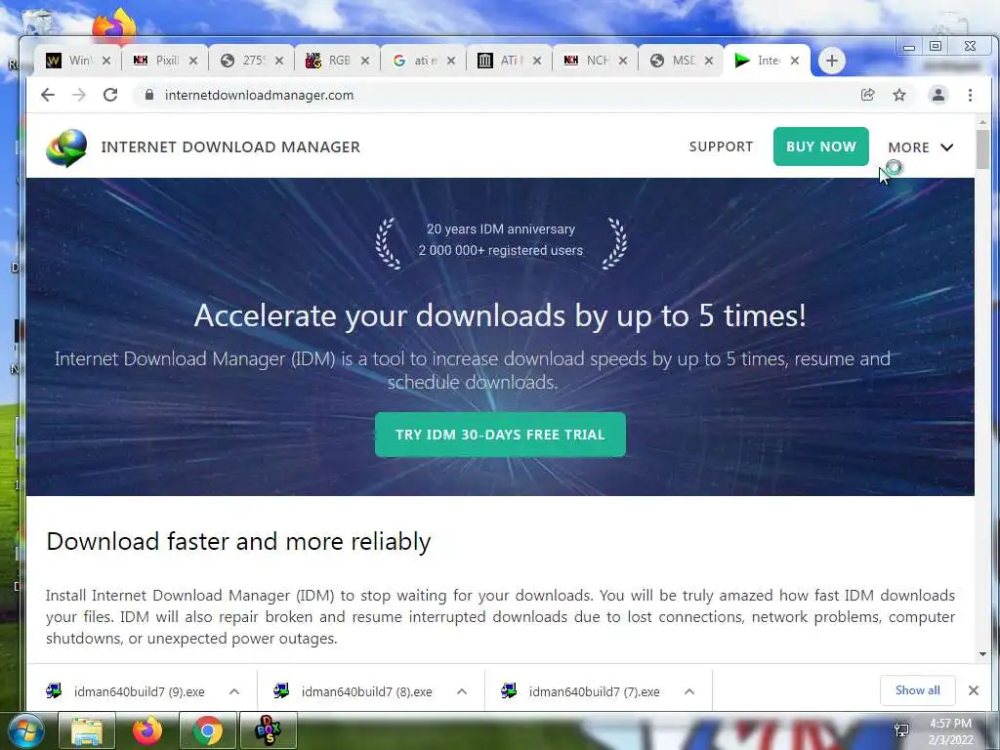Screen dimensions: 1000x750
Task: Launch Firefox from the taskbar
Action: coord(147,730)
